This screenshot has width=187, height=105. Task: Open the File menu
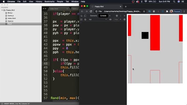(x=19, y=1)
